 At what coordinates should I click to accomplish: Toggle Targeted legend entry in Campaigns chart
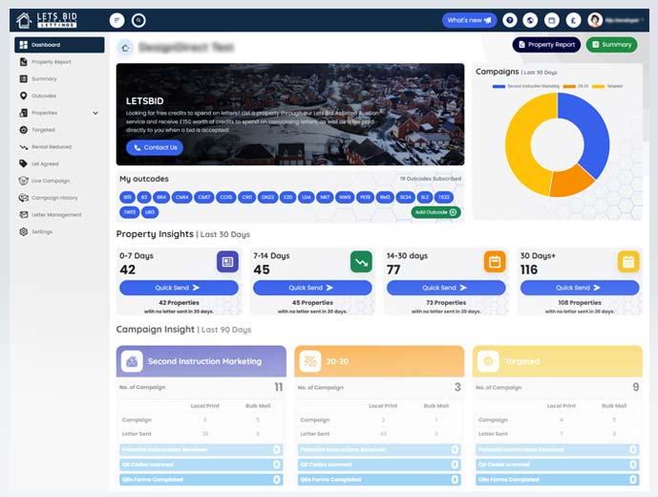click(x=607, y=86)
